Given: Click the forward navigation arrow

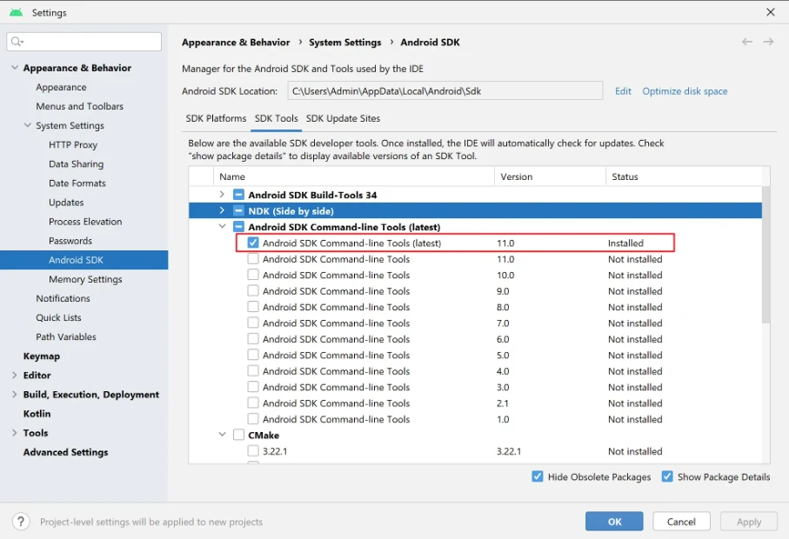Looking at the screenshot, I should point(768,42).
